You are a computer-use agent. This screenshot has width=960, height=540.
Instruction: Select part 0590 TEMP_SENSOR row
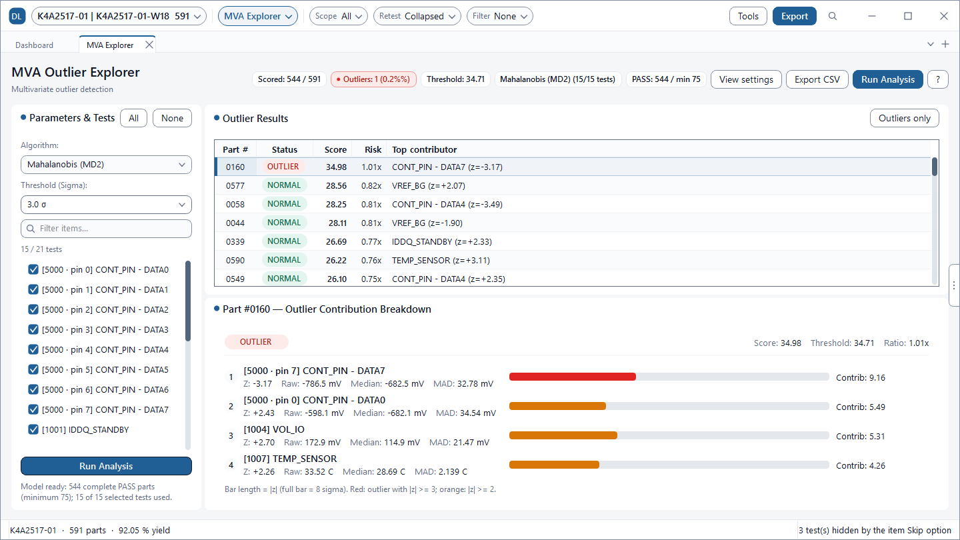(x=573, y=260)
